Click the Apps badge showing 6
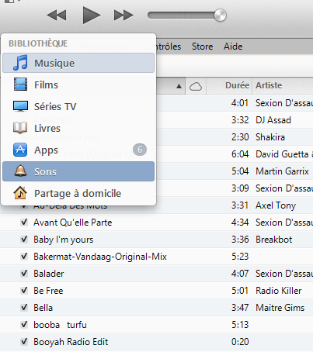Image resolution: width=313 pixels, height=352 pixels. pos(140,150)
